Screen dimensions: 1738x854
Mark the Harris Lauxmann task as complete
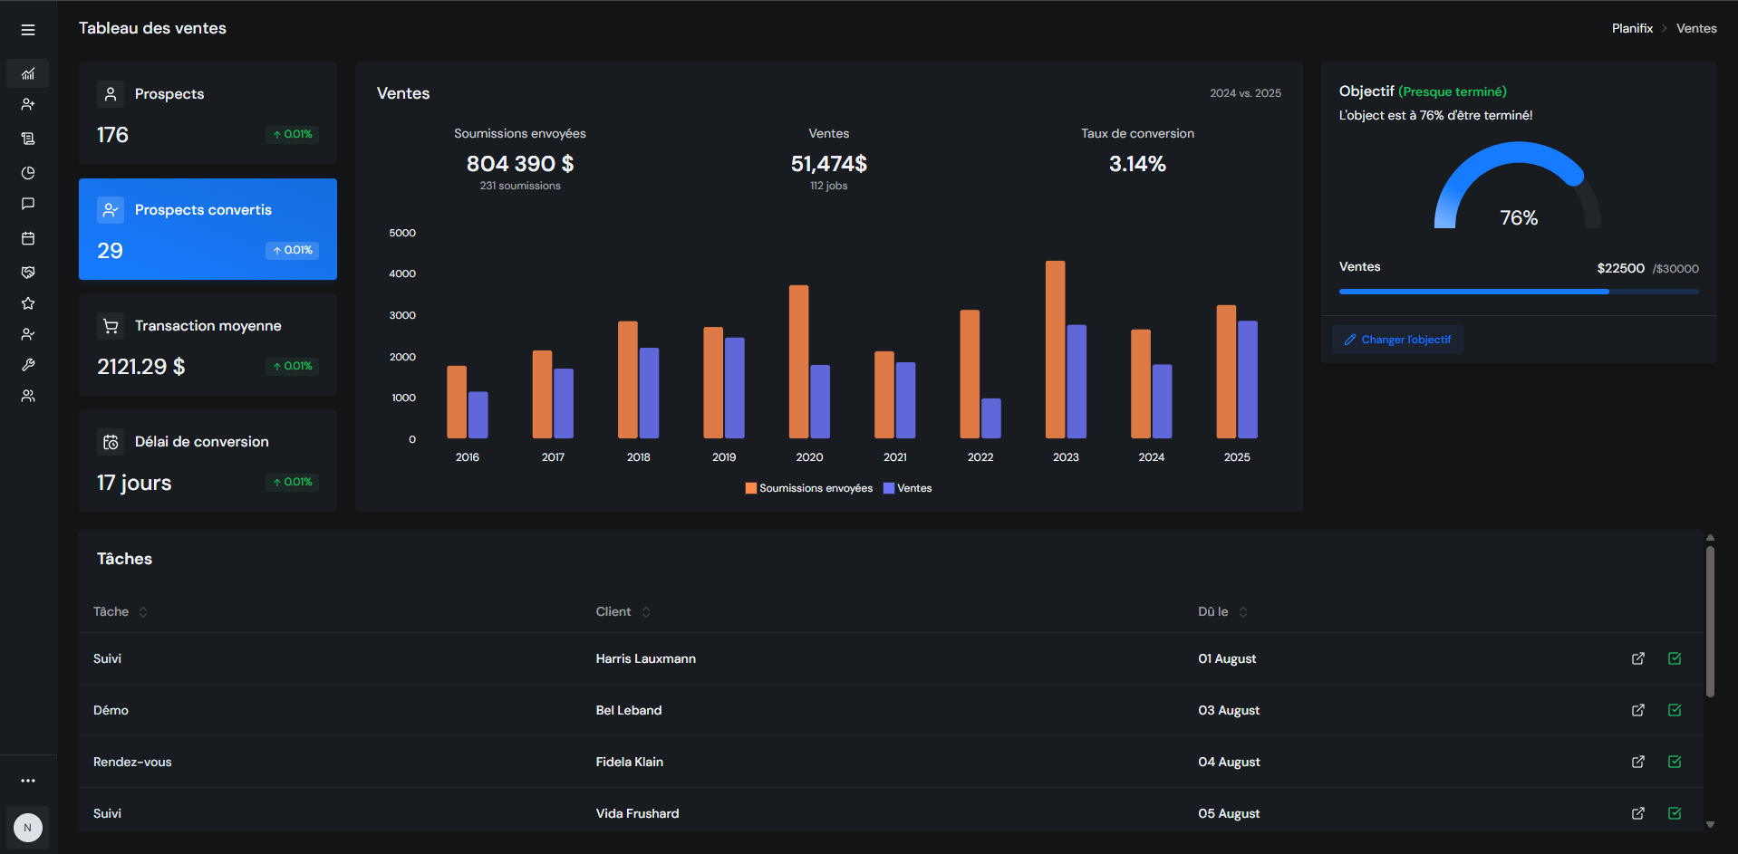pyautogui.click(x=1674, y=658)
